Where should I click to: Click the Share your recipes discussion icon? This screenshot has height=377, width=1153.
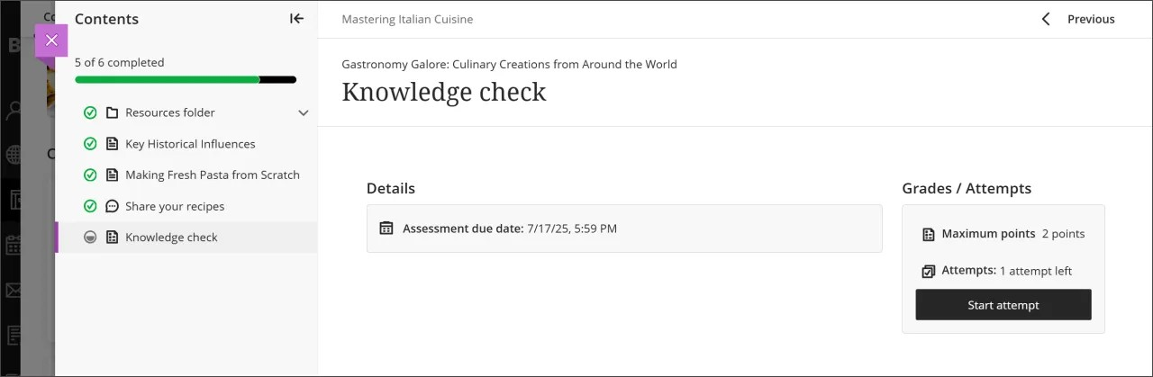113,207
